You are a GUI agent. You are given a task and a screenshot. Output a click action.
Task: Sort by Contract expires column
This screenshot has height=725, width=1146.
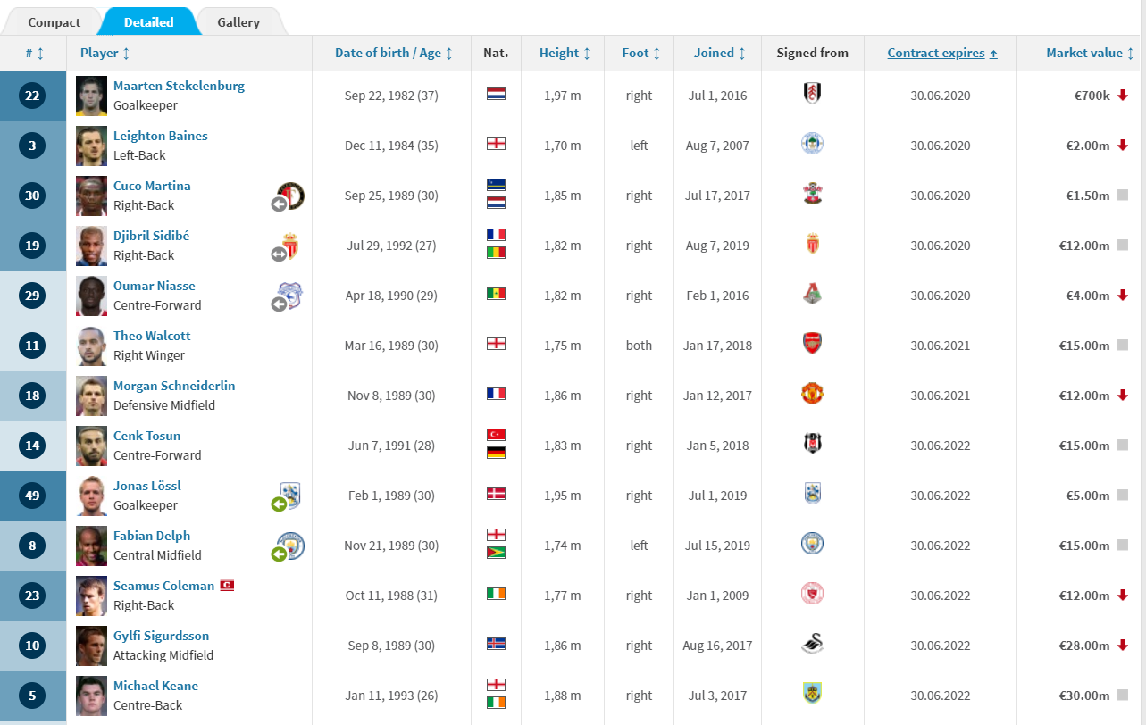click(x=942, y=53)
